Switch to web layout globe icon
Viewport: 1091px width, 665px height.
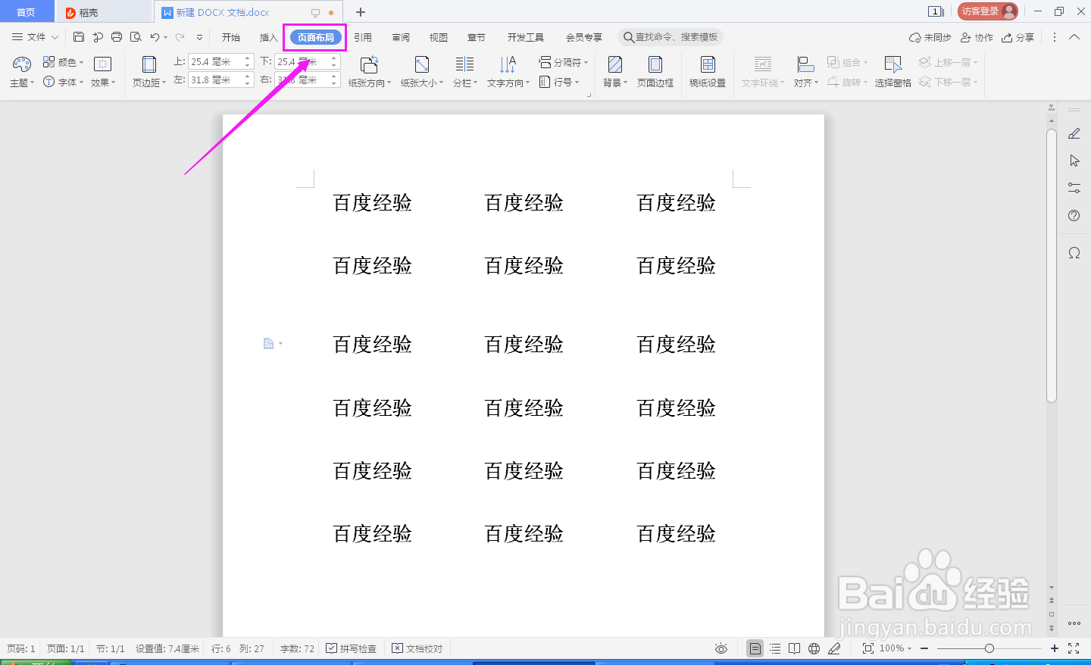[814, 648]
